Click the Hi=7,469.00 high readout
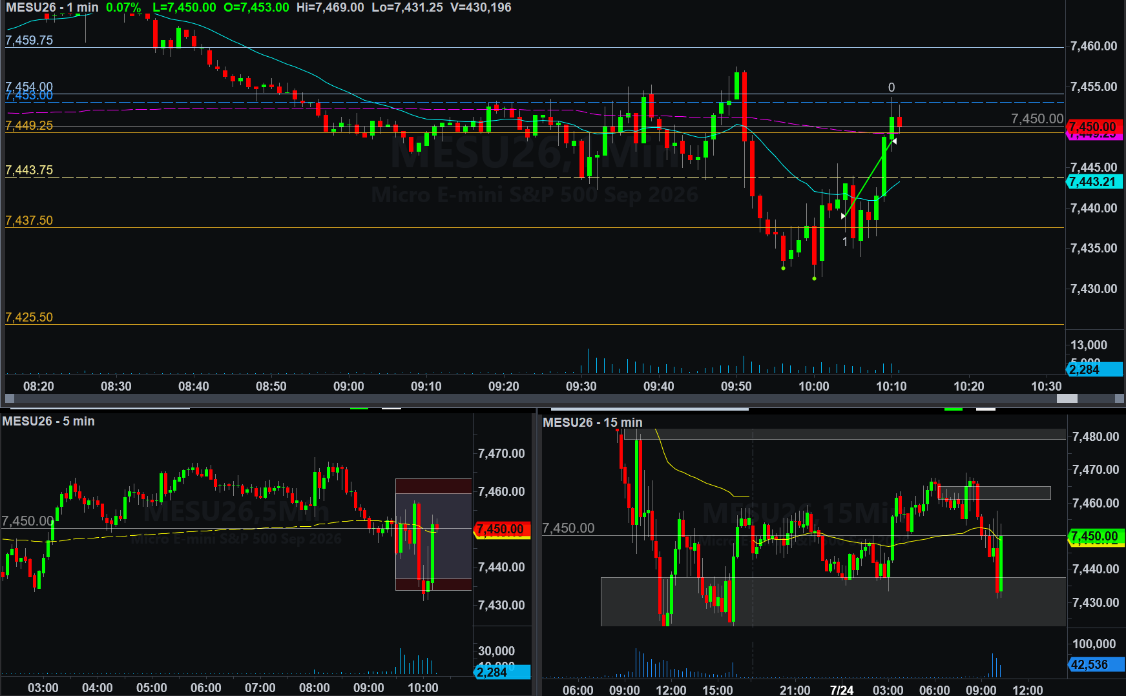Viewport: 1126px width, 696px height. click(330, 8)
